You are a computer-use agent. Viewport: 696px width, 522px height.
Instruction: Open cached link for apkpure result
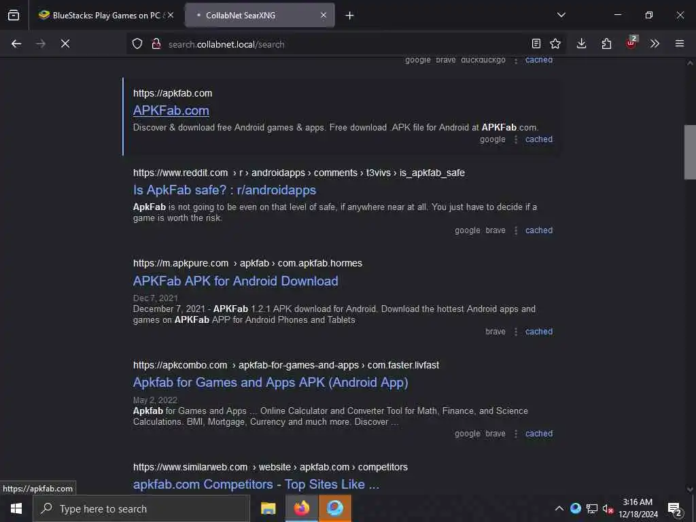click(x=539, y=332)
